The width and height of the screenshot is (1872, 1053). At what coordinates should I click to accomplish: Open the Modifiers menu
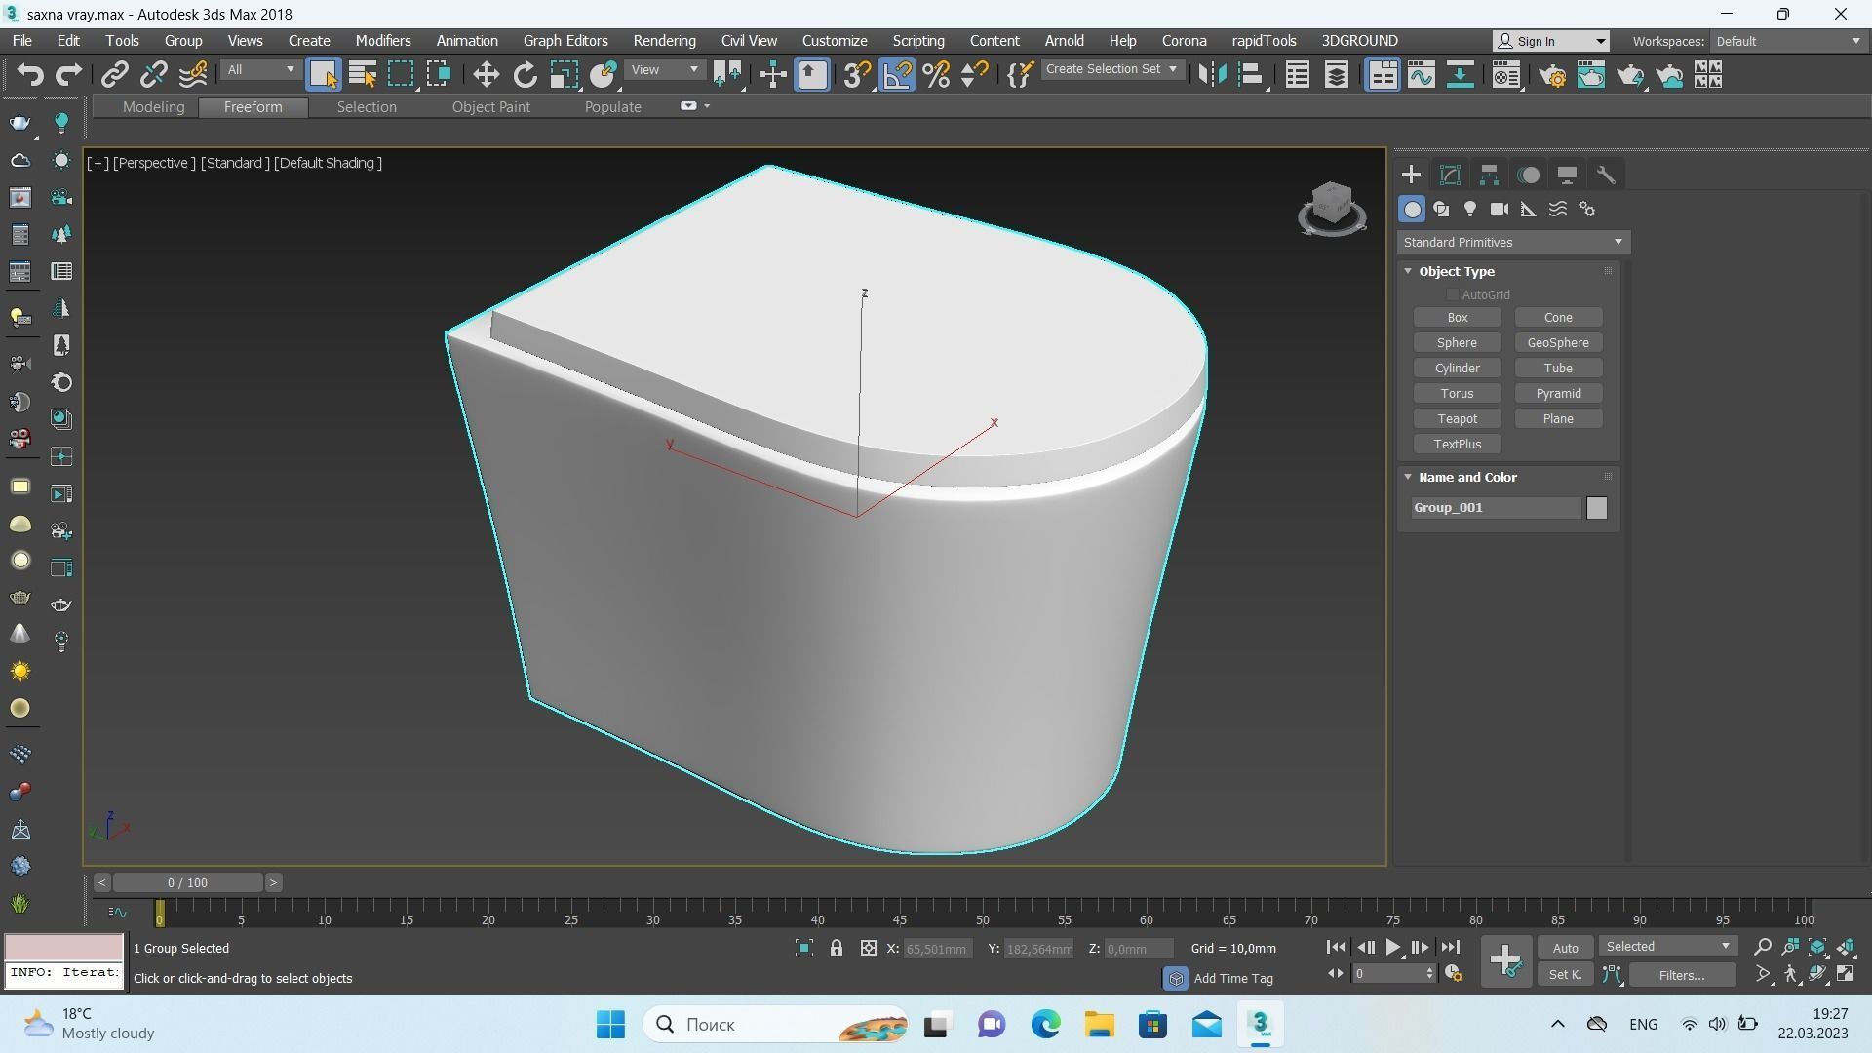pyautogui.click(x=382, y=41)
